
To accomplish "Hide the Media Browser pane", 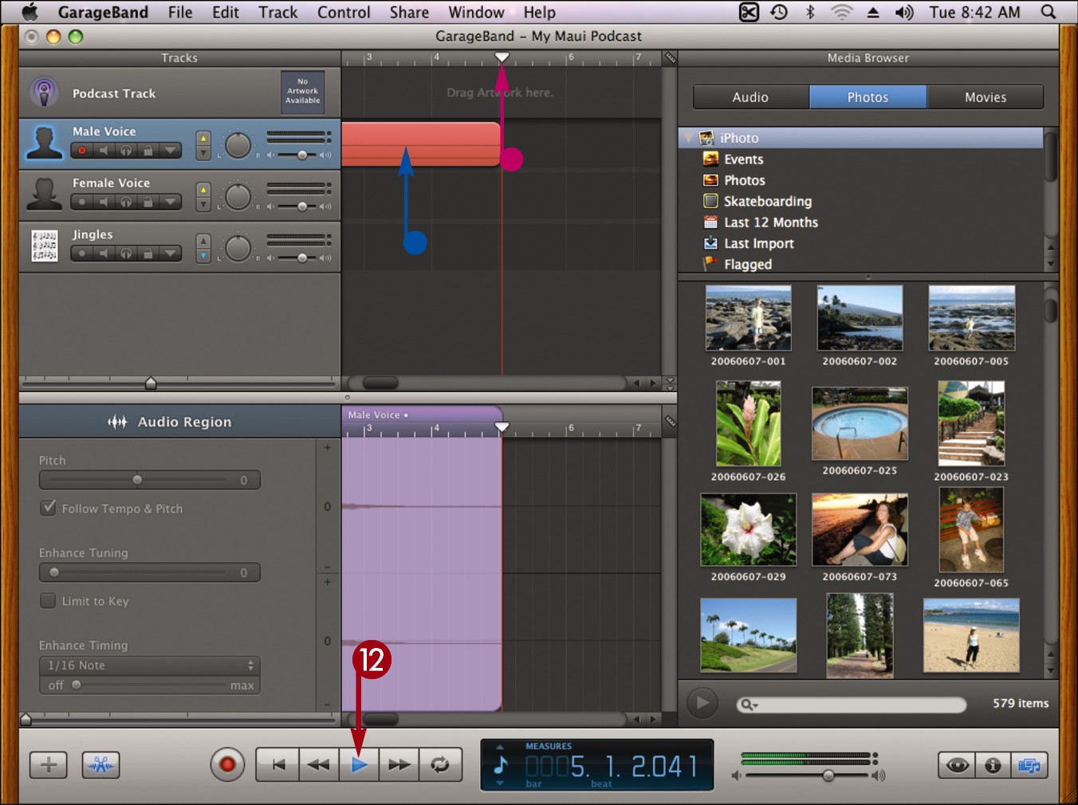I will click(1029, 766).
